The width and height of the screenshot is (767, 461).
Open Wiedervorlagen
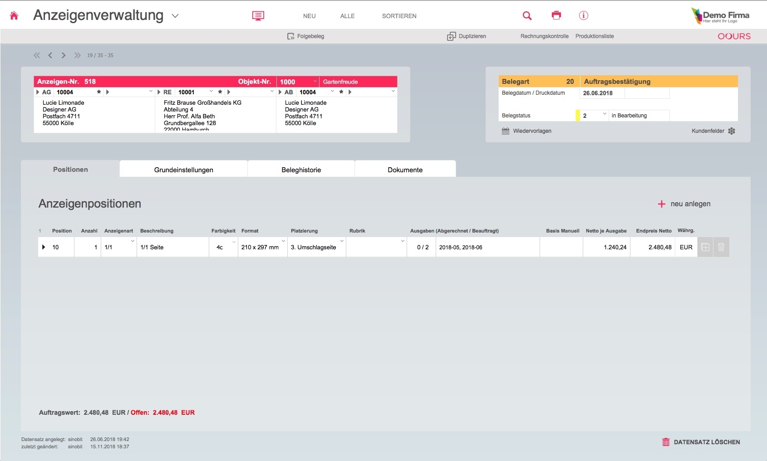[x=527, y=131]
